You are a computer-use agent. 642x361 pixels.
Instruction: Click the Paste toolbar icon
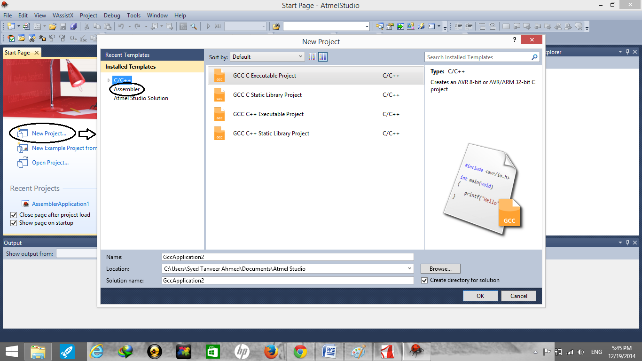(108, 26)
